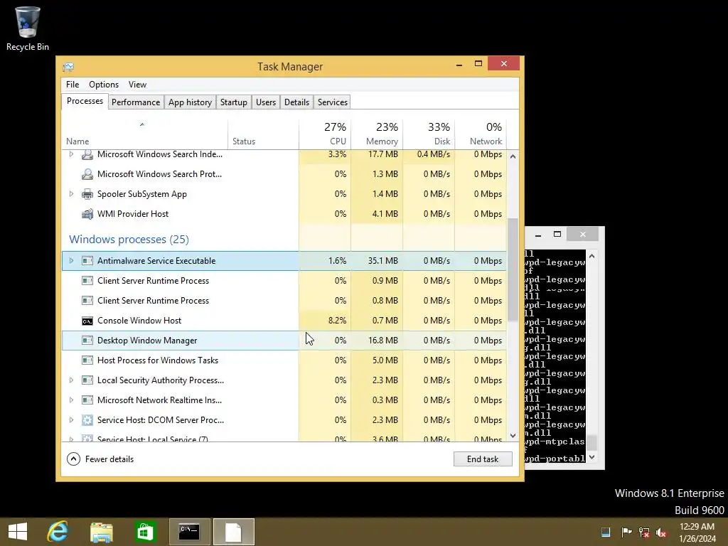Select the Processes tab
The image size is (728, 546).
point(85,101)
